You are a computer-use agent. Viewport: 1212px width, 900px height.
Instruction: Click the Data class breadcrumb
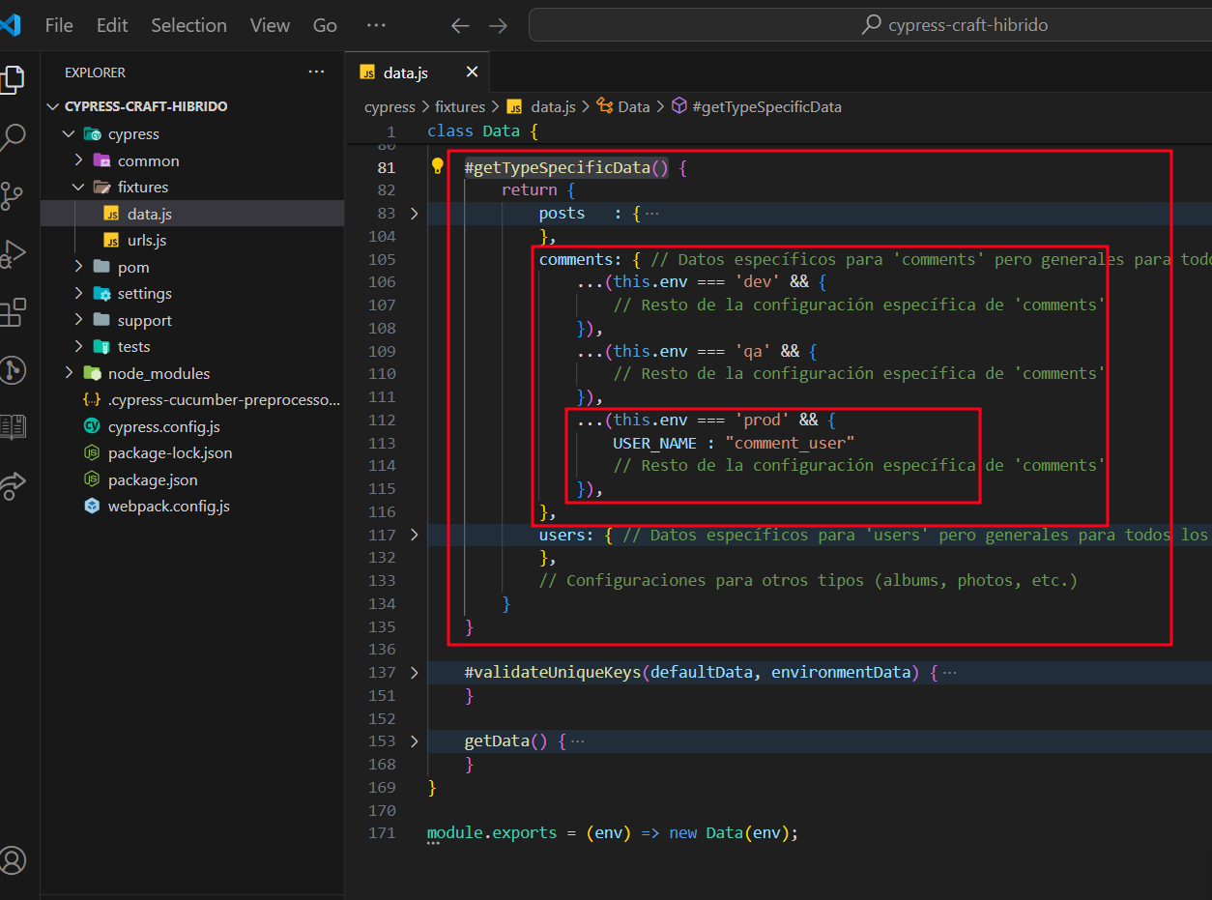click(x=623, y=107)
